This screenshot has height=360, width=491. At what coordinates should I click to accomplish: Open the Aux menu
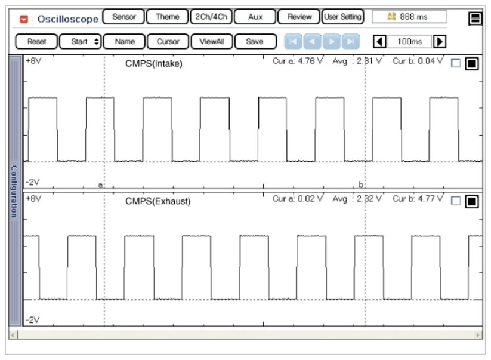coord(255,17)
